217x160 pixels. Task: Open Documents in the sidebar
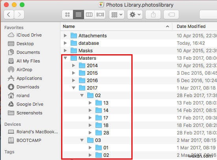[x=24, y=52]
